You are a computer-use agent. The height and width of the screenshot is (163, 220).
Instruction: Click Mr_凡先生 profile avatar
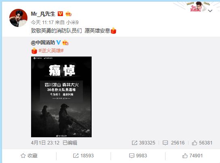(x=18, y=18)
